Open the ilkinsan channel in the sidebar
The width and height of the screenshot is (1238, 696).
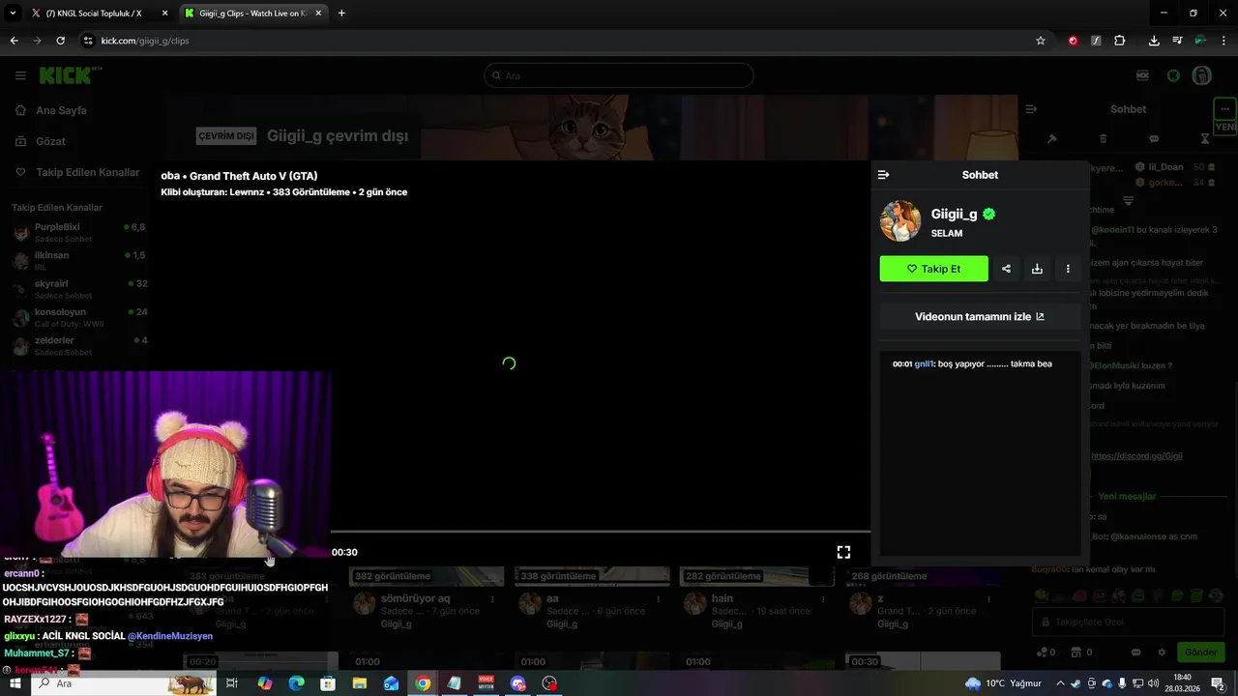click(x=79, y=260)
